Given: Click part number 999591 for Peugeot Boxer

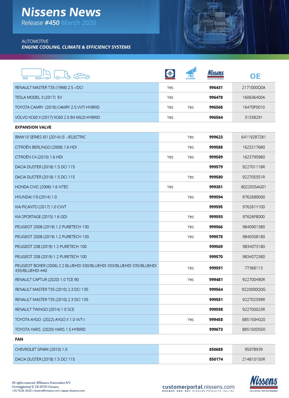Looking at the screenshot, I should point(216,268).
